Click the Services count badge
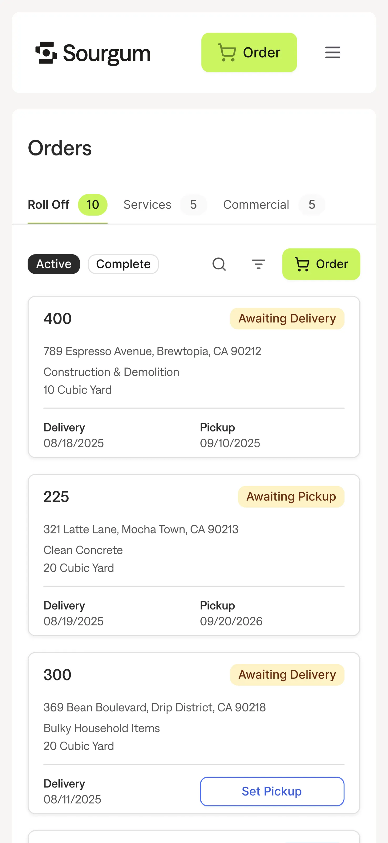Screen dimensions: 388x843 coord(193,204)
